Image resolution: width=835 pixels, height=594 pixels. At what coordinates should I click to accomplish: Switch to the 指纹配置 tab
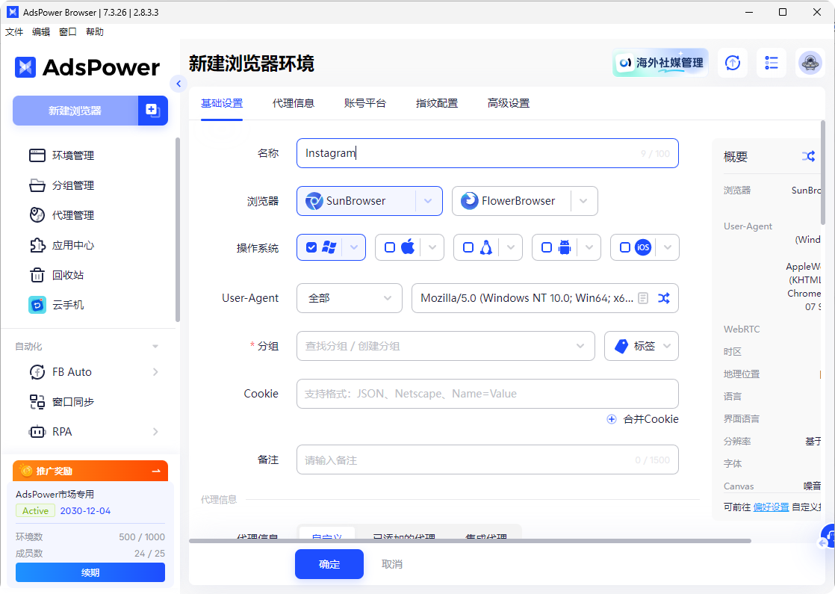tap(437, 102)
